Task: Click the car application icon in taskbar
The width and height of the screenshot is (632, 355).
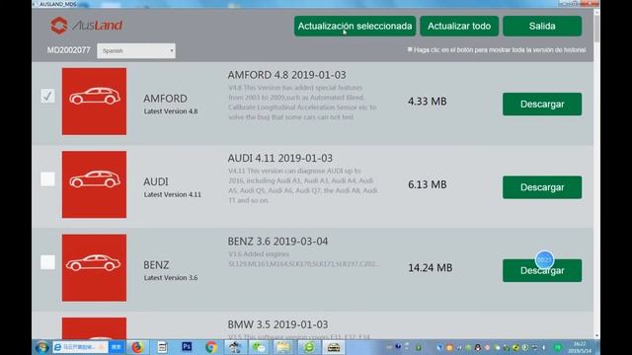Action: pos(334,347)
